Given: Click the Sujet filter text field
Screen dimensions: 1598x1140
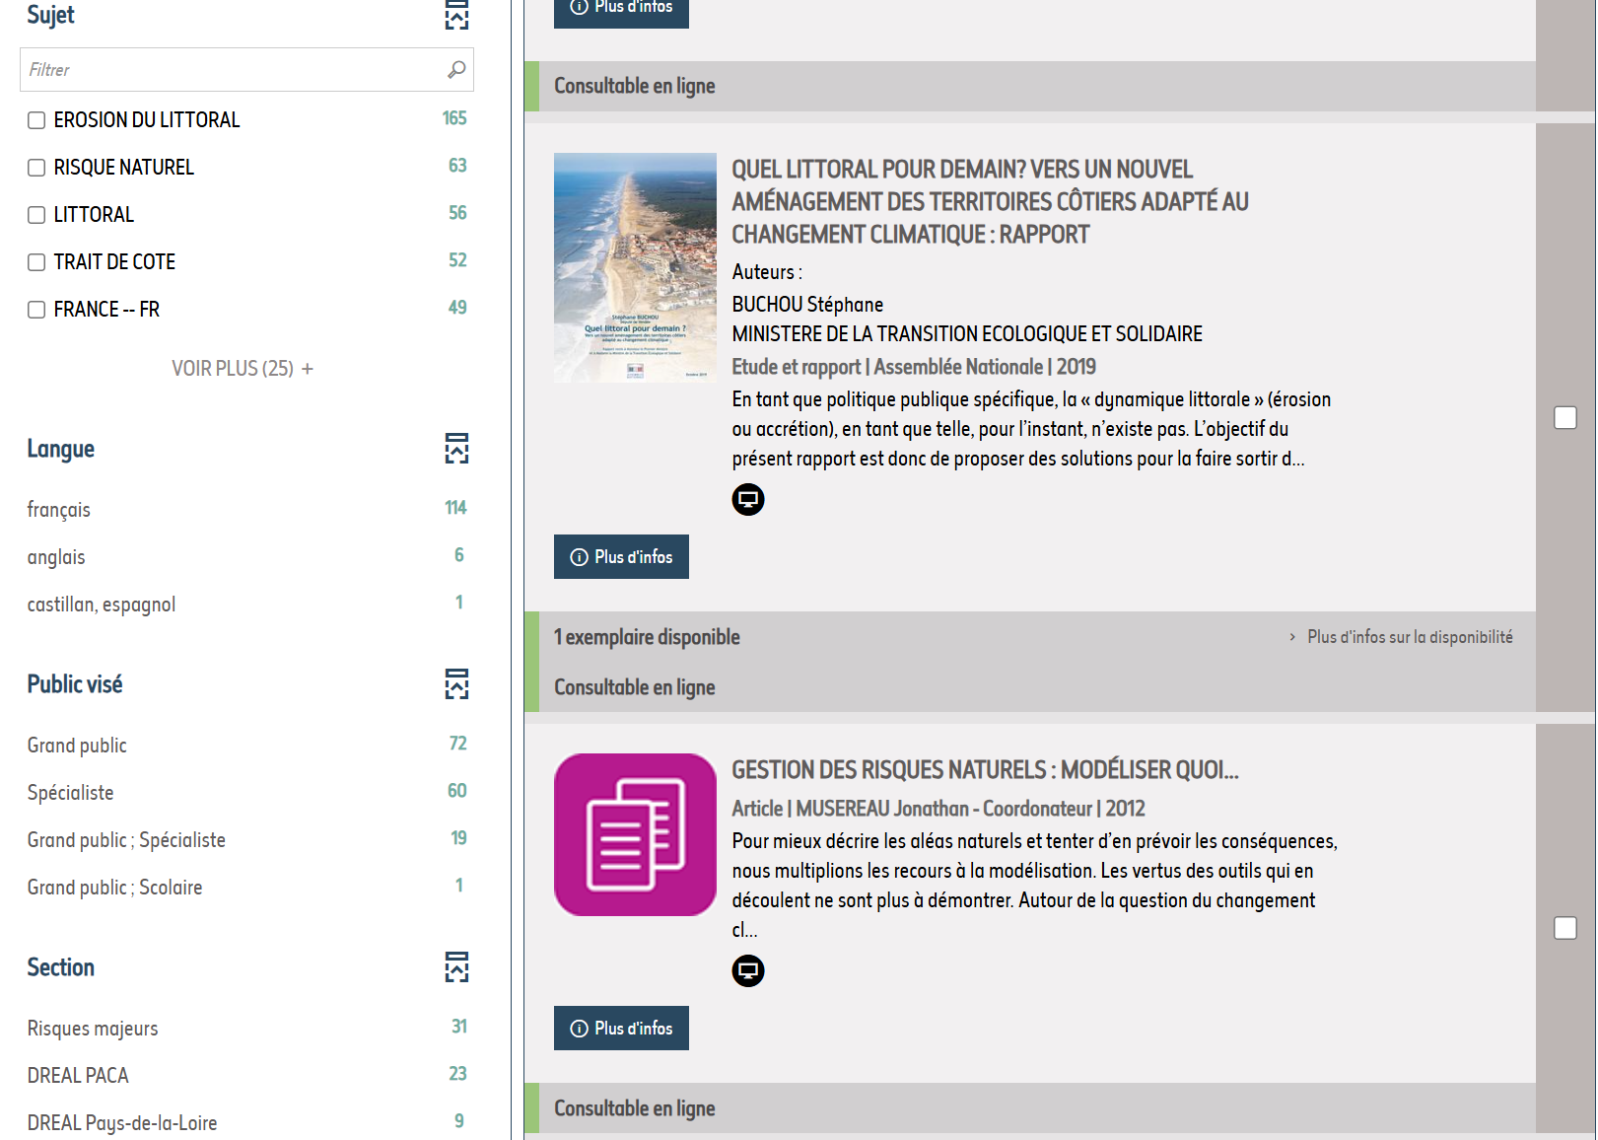Looking at the screenshot, I should [232, 70].
